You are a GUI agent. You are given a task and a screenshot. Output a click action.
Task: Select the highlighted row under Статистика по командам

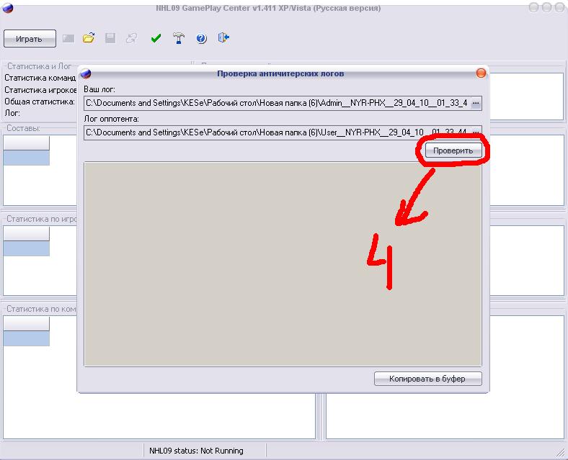pyautogui.click(x=27, y=338)
